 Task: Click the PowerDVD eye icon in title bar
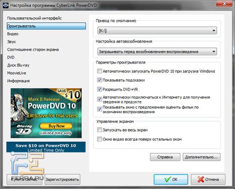tap(6, 5)
